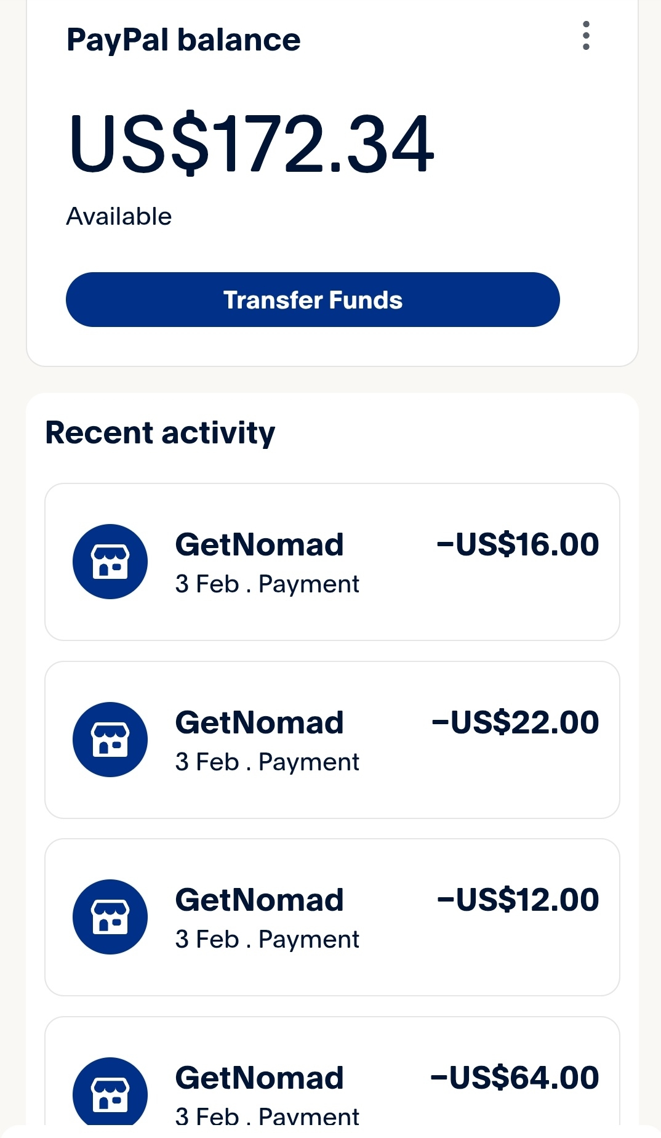The image size is (661, 1138).
Task: Click the −US$16.00 payment amount
Action: point(518,544)
